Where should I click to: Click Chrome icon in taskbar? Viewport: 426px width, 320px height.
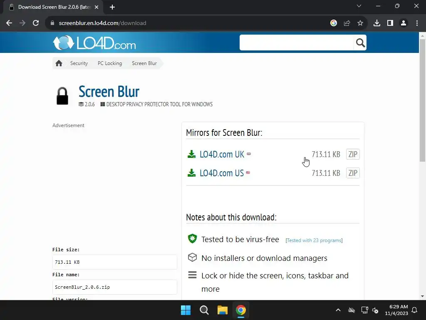point(241,310)
